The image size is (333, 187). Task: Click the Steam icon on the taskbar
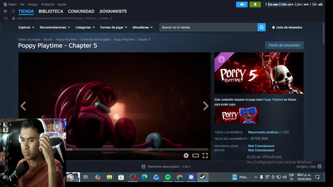pos(203,177)
